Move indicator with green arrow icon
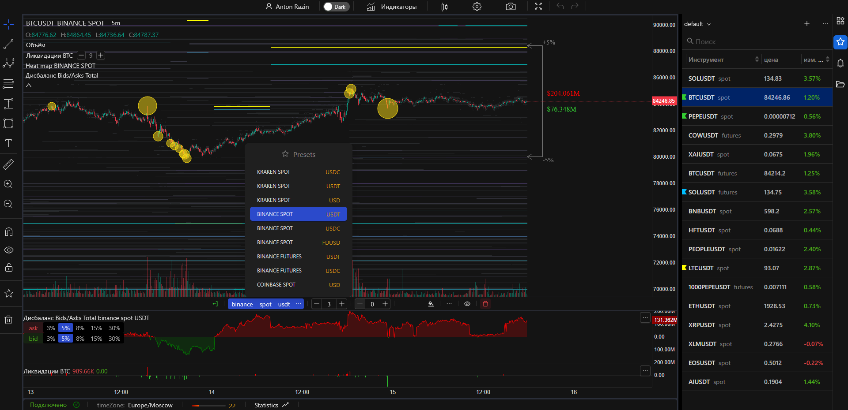The image size is (848, 410). tap(215, 304)
